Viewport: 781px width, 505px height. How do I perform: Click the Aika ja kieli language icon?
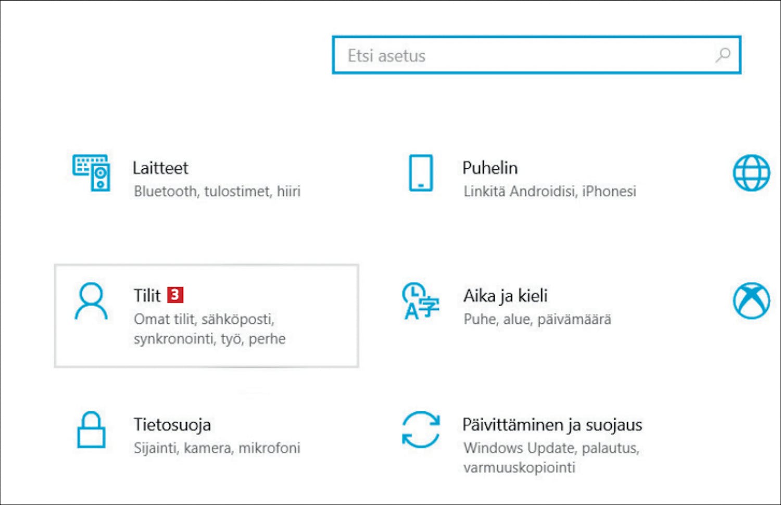[421, 301]
